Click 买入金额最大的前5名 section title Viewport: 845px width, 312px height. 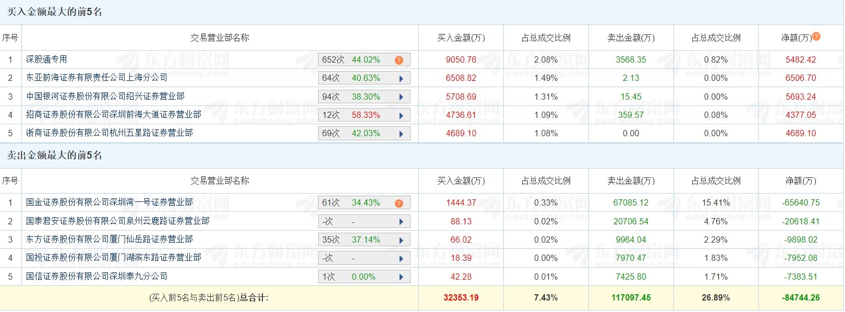coord(54,12)
